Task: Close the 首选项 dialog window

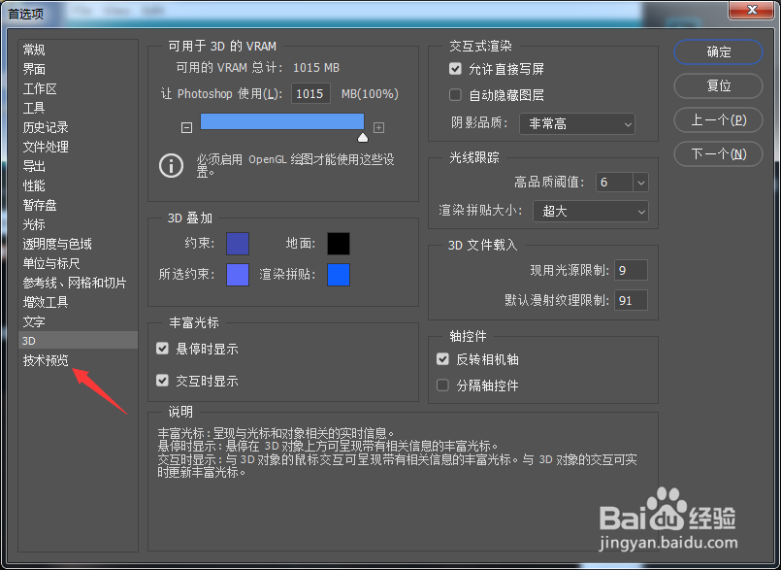Action: (752, 10)
